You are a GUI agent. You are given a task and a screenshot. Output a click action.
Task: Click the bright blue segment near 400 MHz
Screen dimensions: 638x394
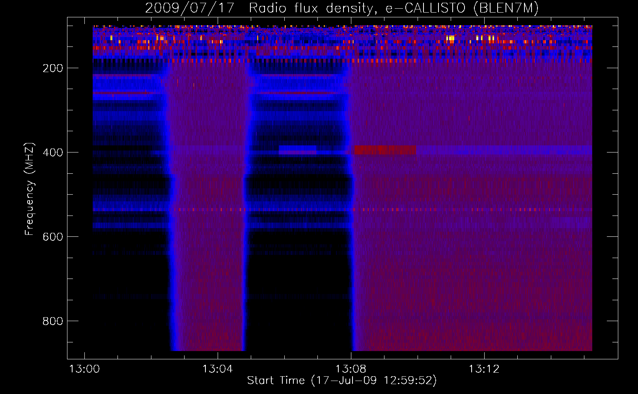click(297, 149)
